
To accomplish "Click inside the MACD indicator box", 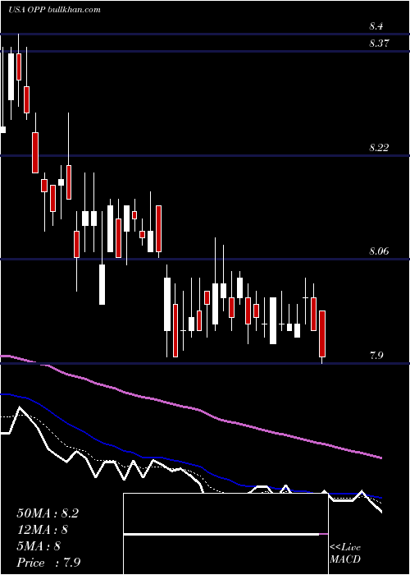I will coord(225,534).
